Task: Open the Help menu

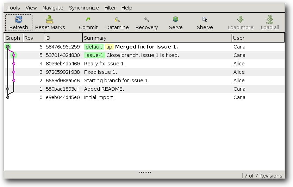Action: click(127, 8)
